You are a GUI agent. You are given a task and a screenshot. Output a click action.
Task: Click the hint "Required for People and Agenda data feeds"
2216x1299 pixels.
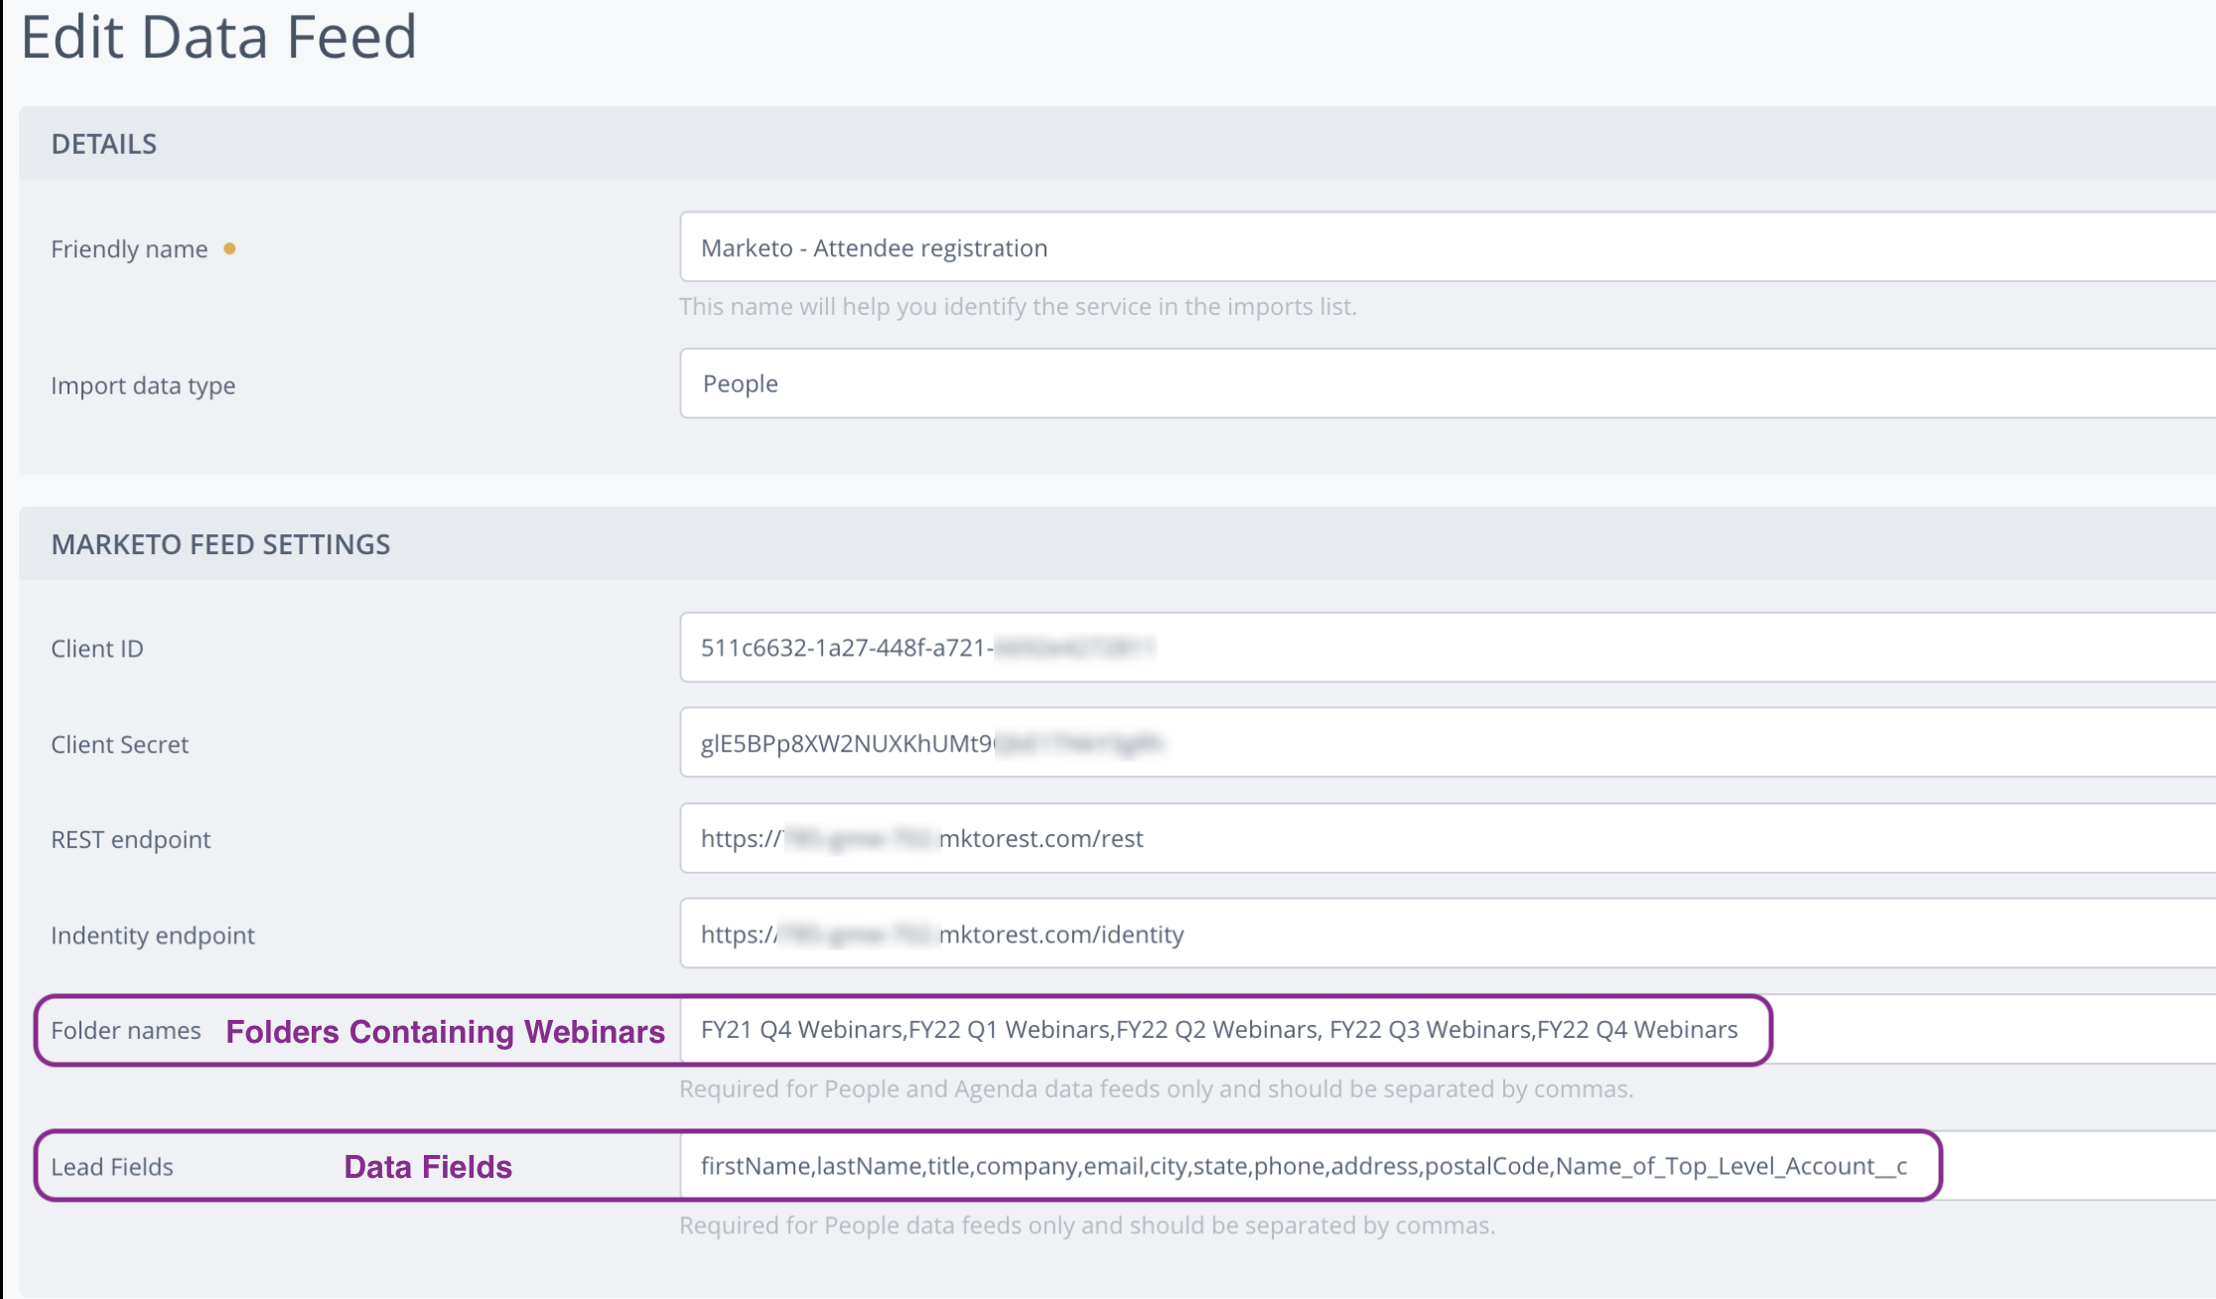(x=1156, y=1089)
